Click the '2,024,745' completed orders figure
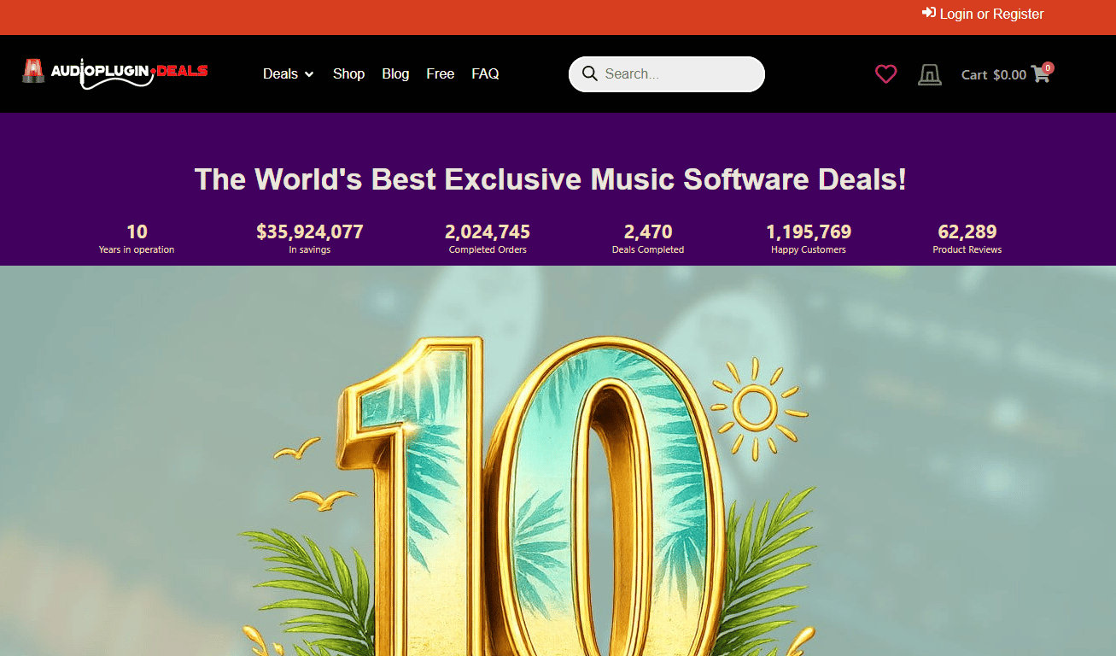 tap(488, 231)
